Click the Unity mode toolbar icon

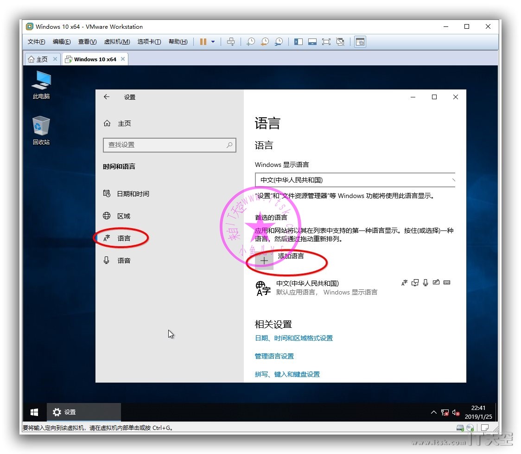(x=340, y=42)
